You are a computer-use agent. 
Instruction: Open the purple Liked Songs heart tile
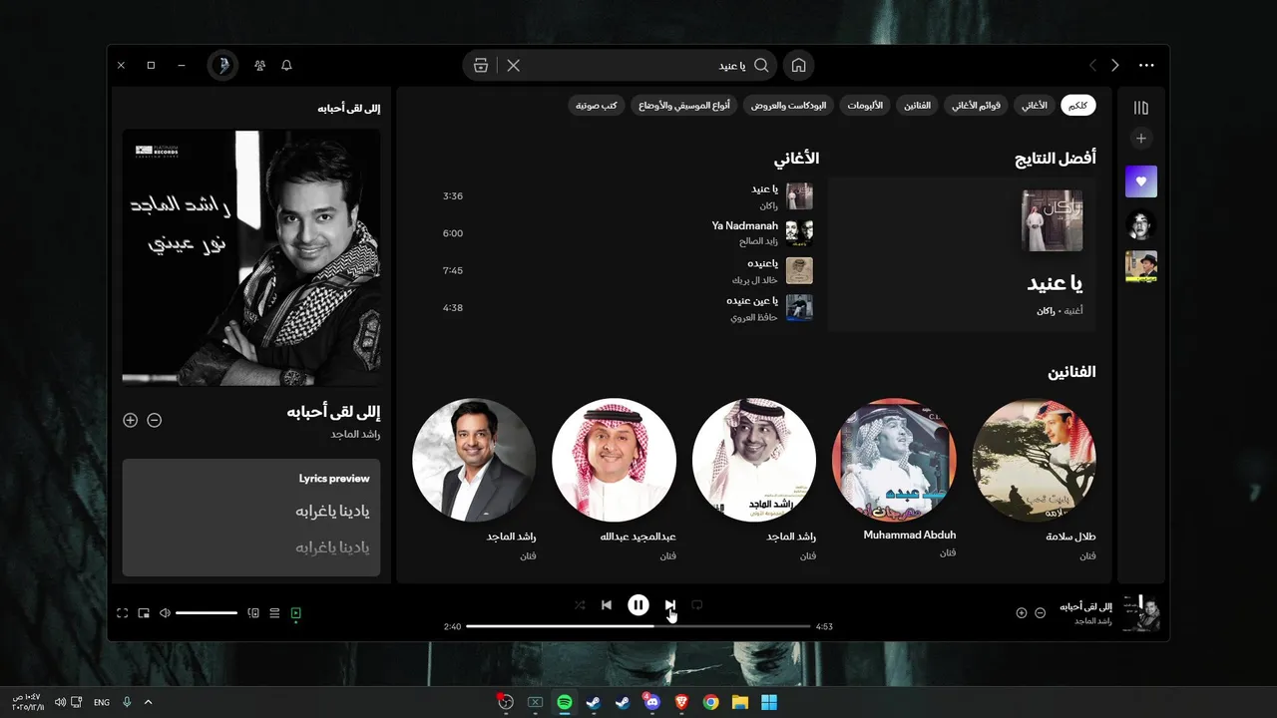[1141, 181]
